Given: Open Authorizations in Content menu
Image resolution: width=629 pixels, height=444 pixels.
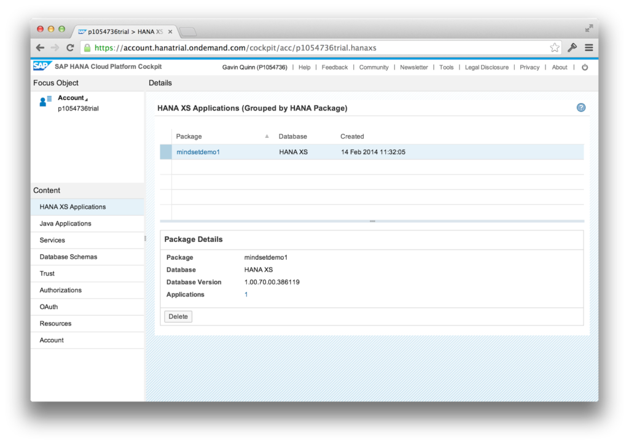Looking at the screenshot, I should [87, 290].
